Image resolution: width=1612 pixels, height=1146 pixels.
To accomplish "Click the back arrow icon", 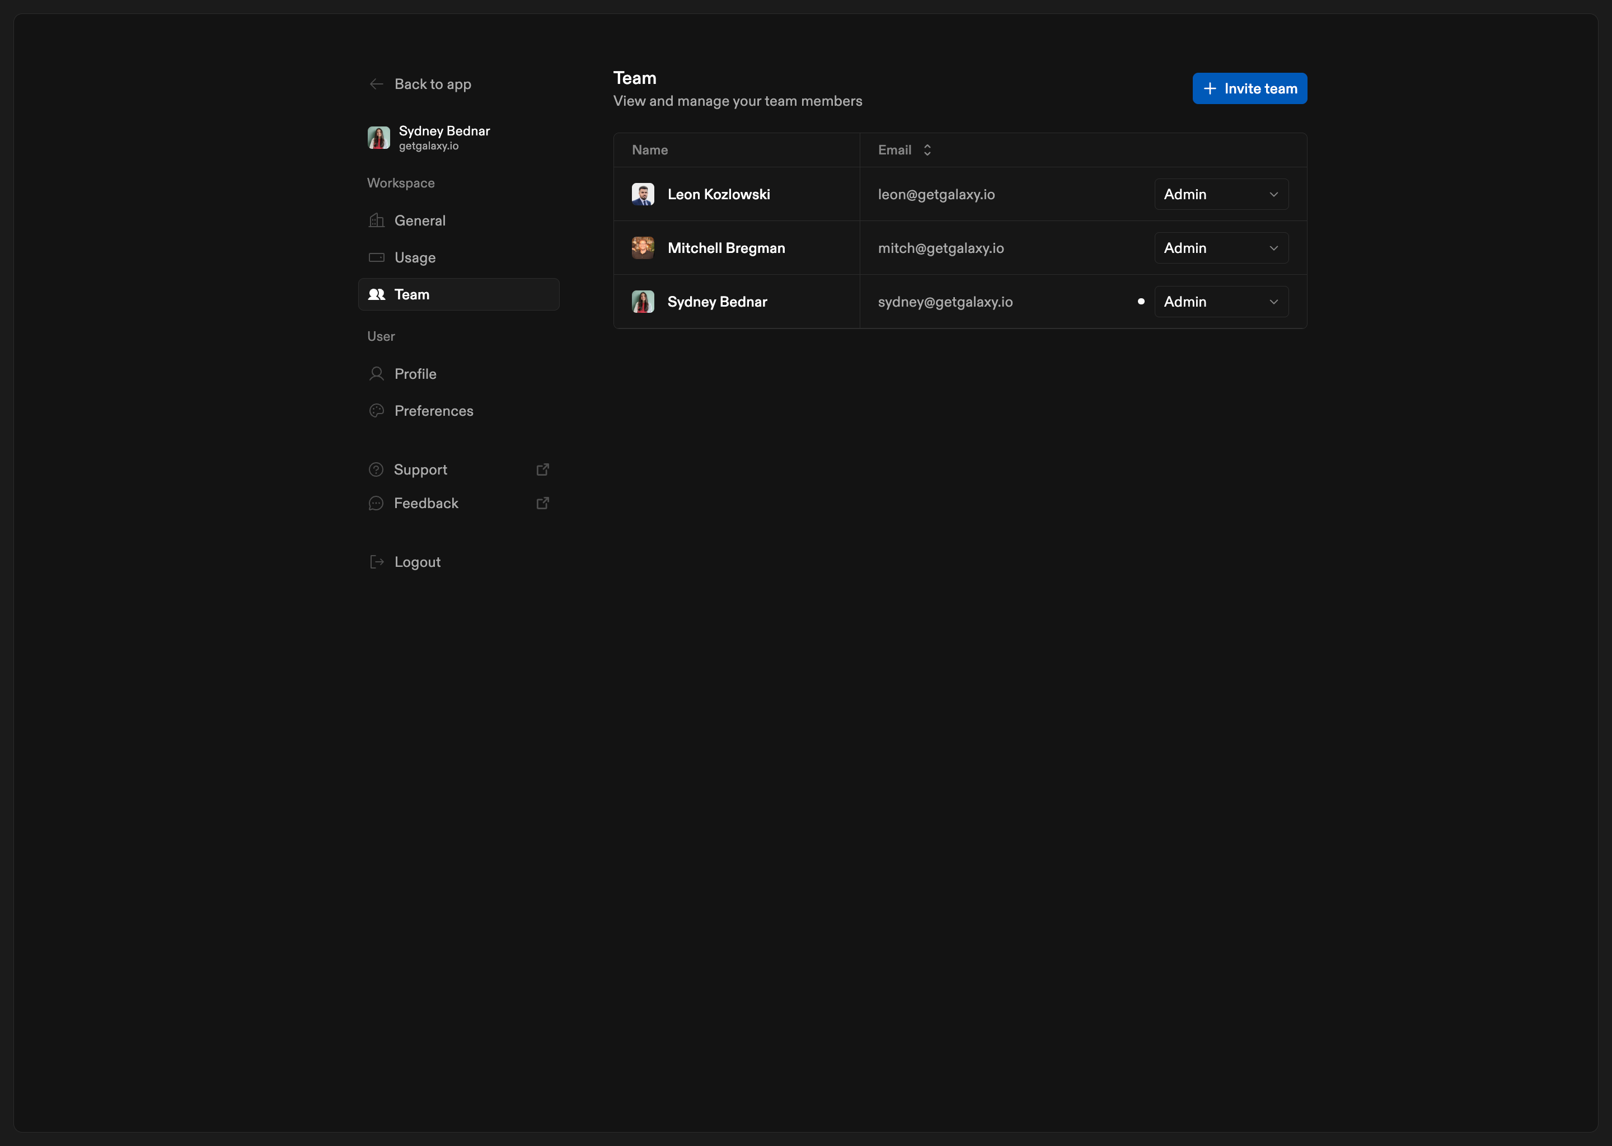I will (x=376, y=84).
